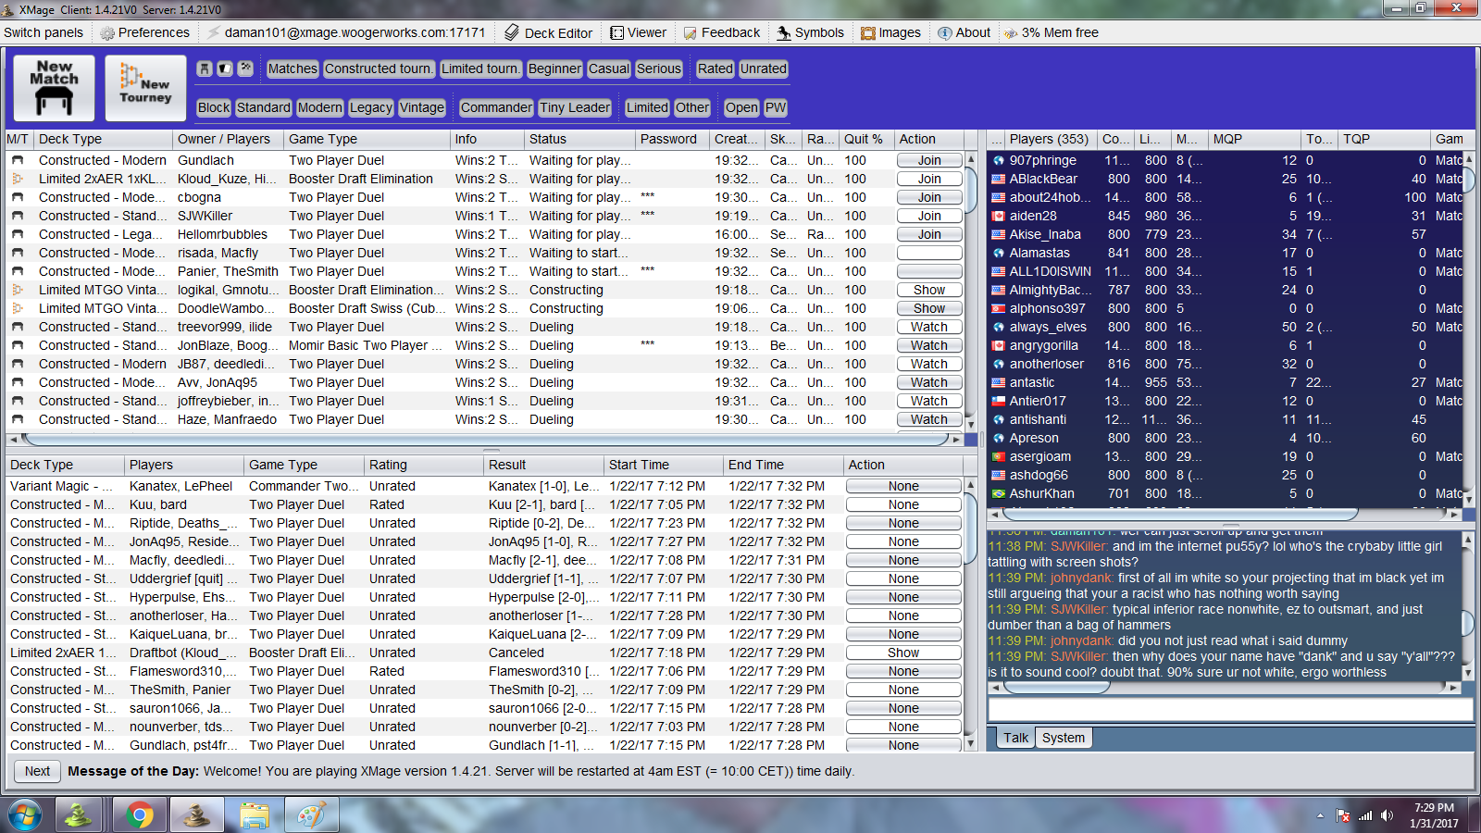Click the flag icon beside ABlackBear
Image resolution: width=1481 pixels, height=833 pixels.
click(998, 179)
